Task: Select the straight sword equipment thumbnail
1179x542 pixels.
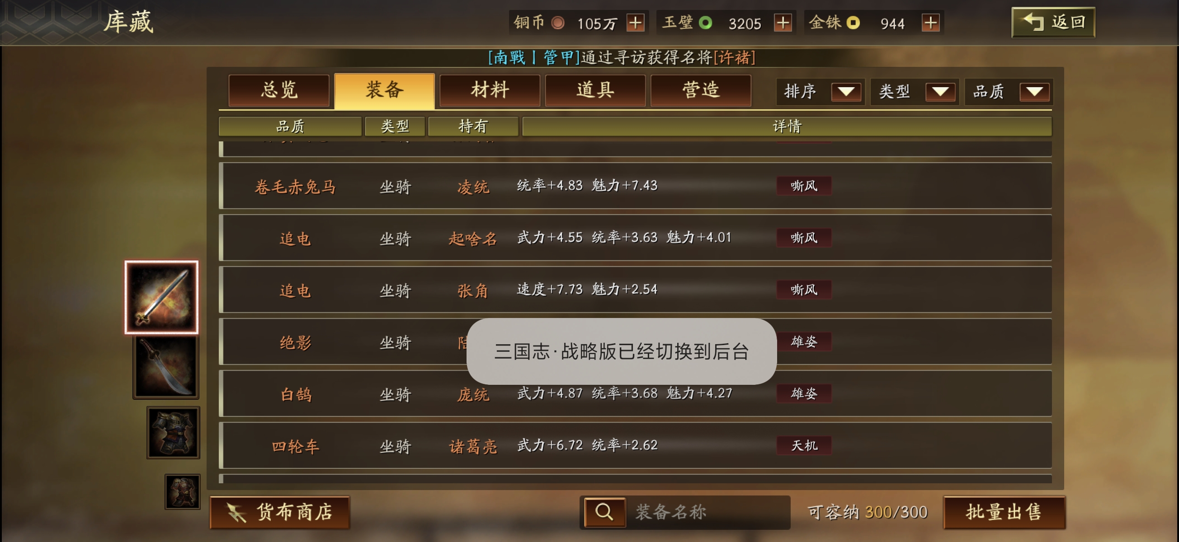Action: pos(161,297)
